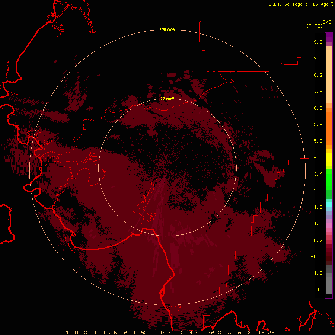The height and width of the screenshot is (335, 335).
Task: Pick the peach band of the color bar
Action: (x=329, y=76)
